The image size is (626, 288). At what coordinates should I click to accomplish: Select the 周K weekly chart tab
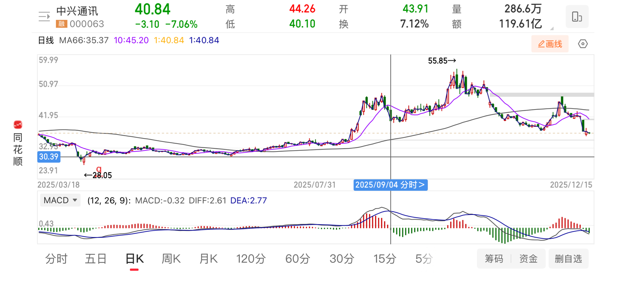tap(171, 259)
